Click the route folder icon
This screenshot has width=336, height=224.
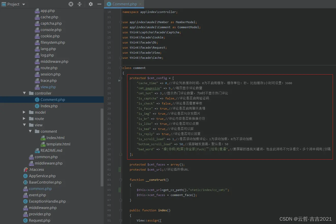[x=31, y=119]
